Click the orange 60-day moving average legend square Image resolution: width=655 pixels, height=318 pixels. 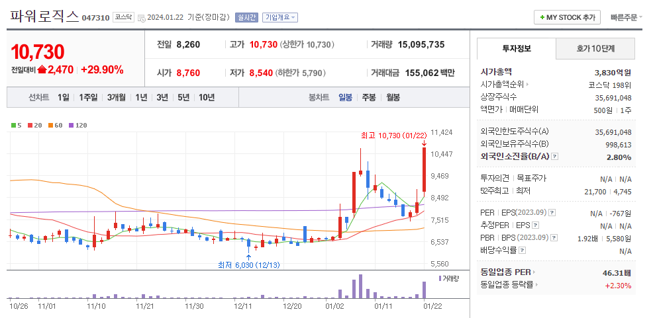pyautogui.click(x=50, y=125)
